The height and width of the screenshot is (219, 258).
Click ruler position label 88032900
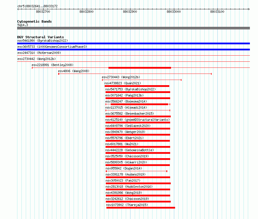130,12
